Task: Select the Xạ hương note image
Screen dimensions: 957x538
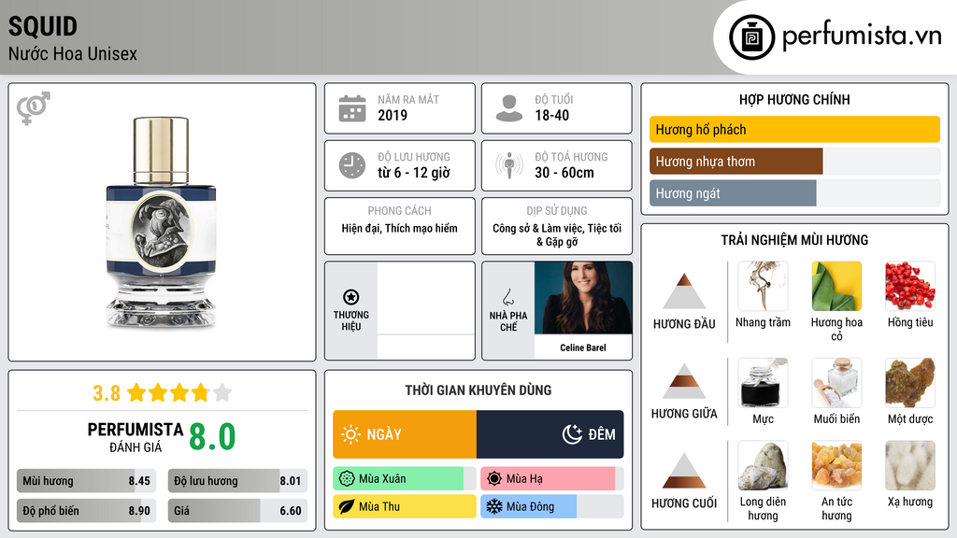Action: click(910, 466)
